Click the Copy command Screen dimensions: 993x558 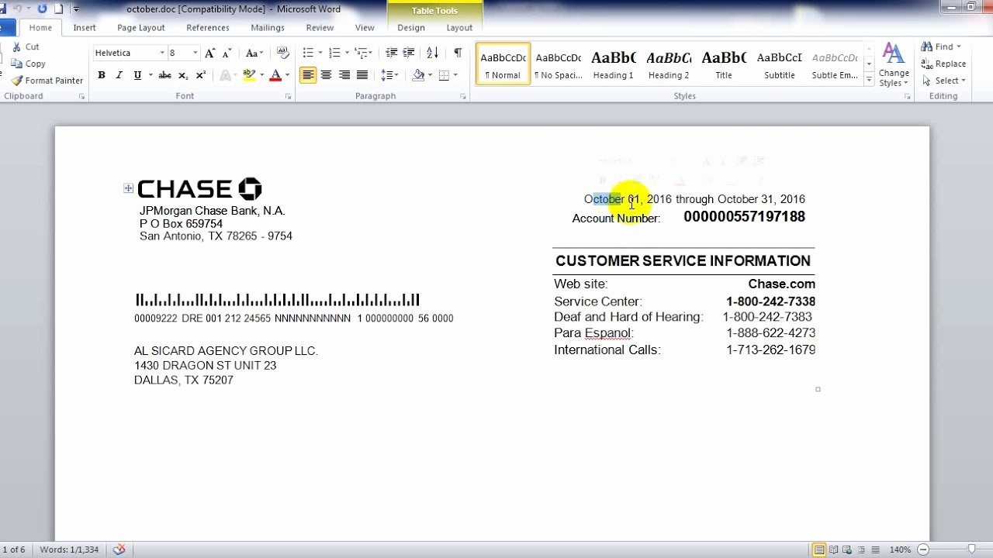pos(29,64)
